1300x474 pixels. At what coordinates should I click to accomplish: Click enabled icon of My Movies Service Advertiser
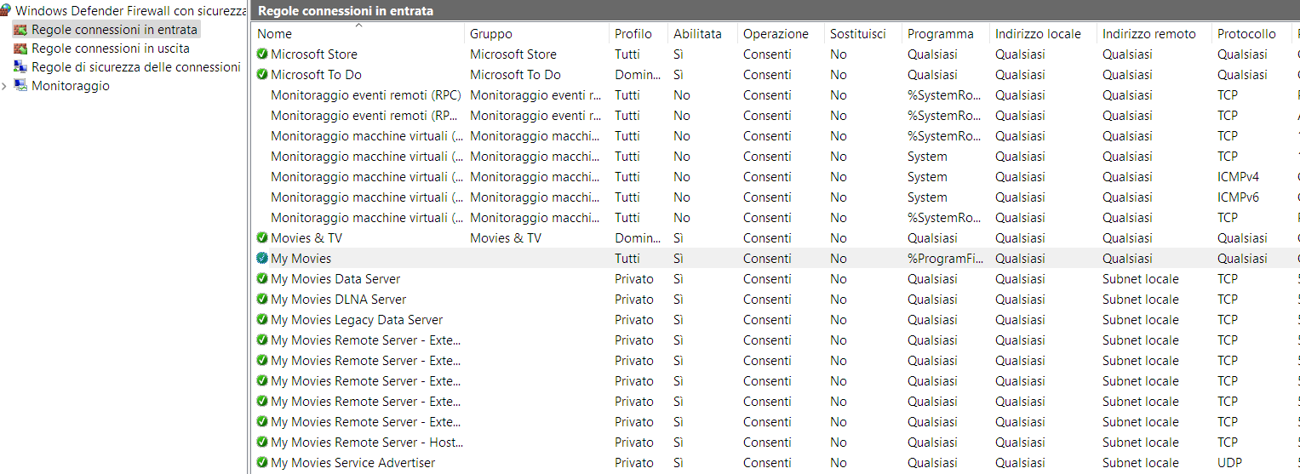tap(262, 463)
